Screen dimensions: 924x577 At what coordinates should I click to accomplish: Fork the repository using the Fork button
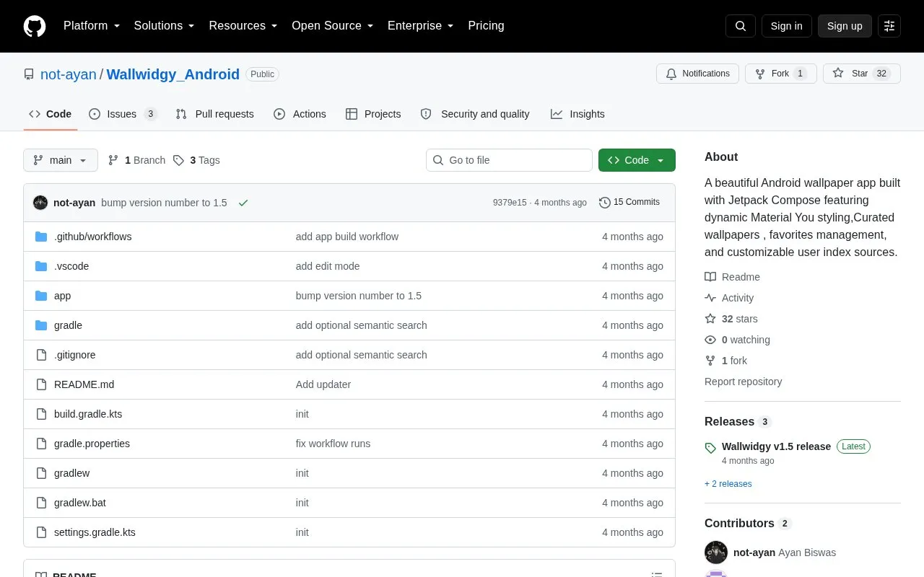781,74
